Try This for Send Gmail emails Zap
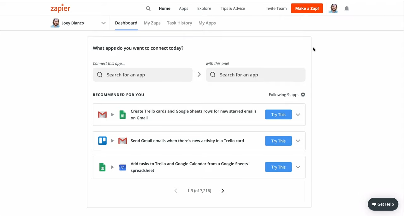Image resolution: width=404 pixels, height=216 pixels. (x=278, y=141)
